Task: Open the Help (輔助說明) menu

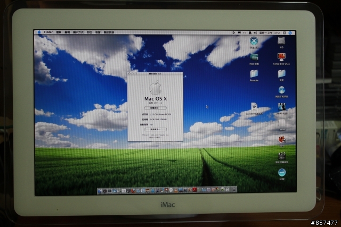Action: (x=109, y=32)
